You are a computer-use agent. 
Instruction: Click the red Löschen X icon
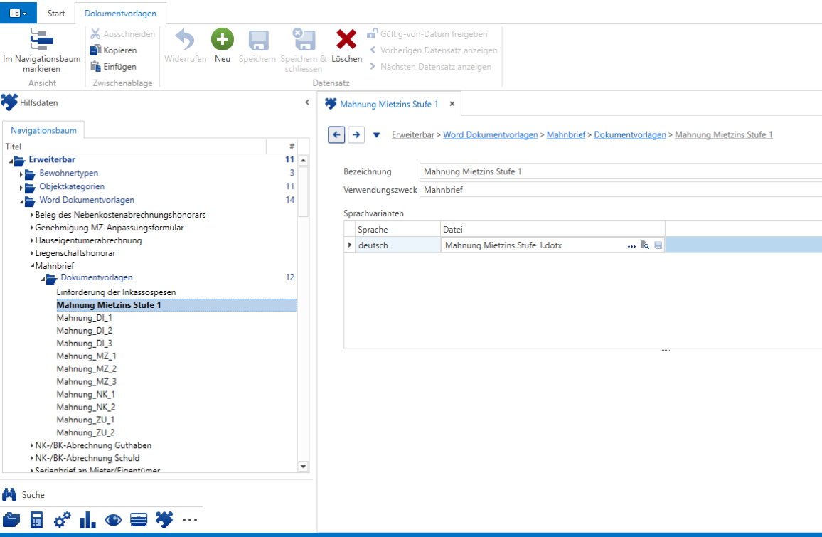tap(346, 39)
